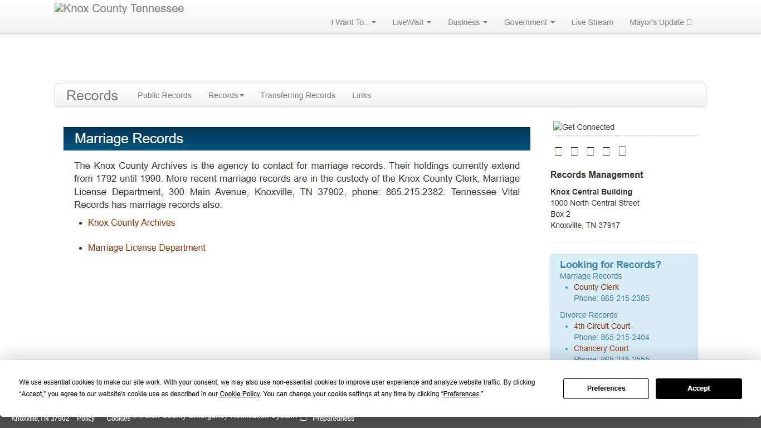Visit the Knox County Archives link

[x=131, y=222]
